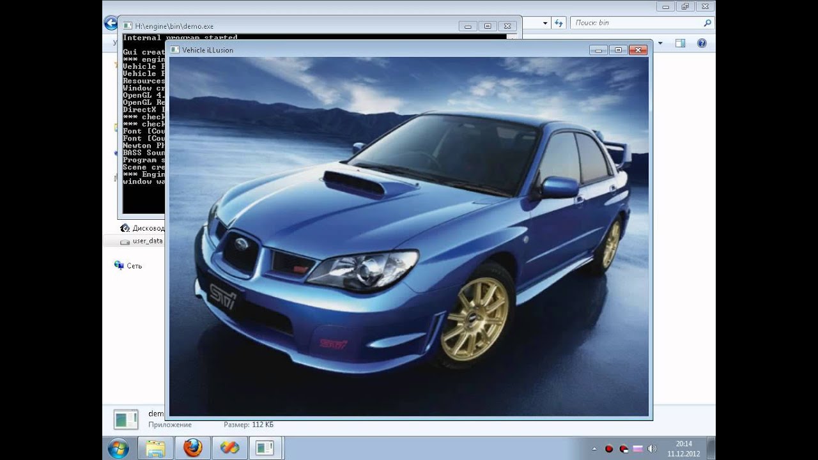This screenshot has width=818, height=460.
Task: Select user_data drive in navigation pane
Action: 142,241
